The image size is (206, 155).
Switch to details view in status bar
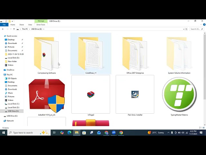(200, 128)
